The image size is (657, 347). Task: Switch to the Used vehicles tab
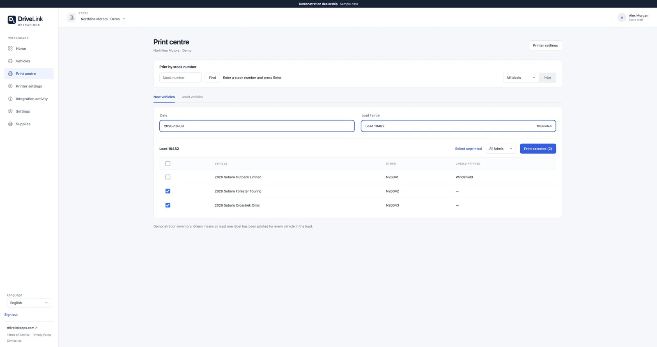(x=193, y=97)
